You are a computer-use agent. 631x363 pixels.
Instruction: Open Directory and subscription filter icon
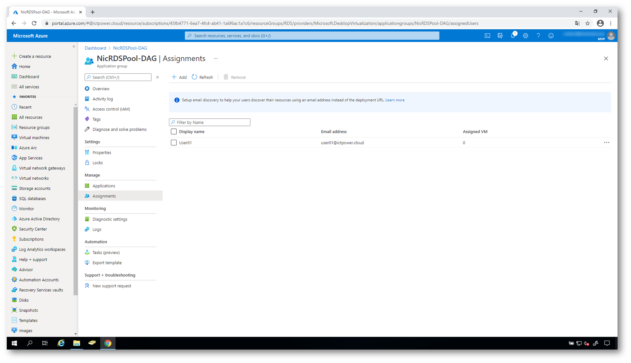[500, 36]
